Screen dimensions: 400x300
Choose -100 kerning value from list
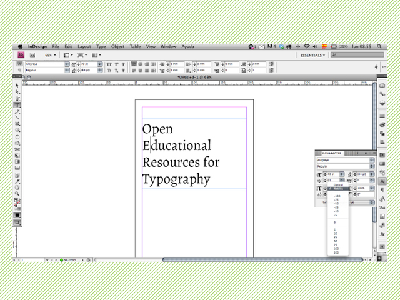click(337, 196)
